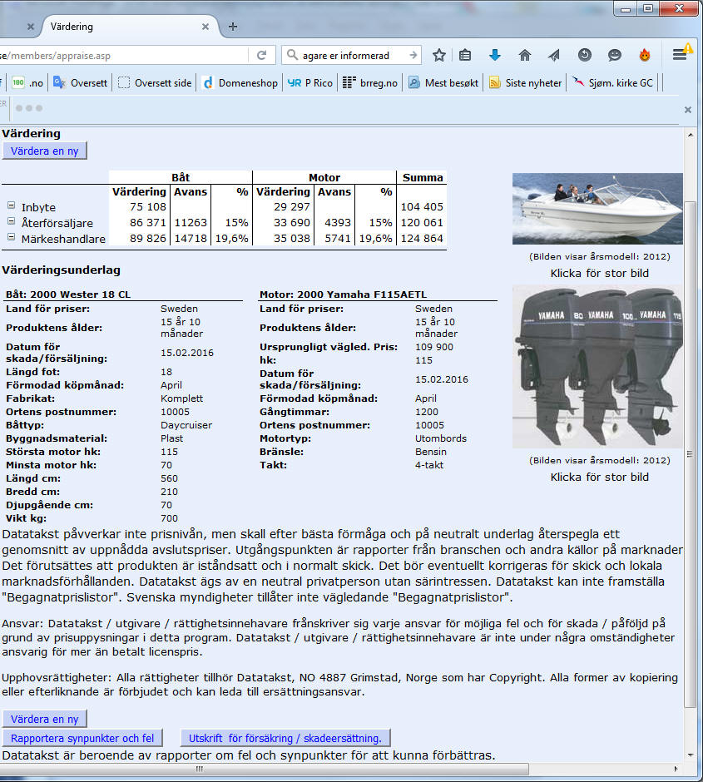Open the bookmarks list icon

click(x=465, y=56)
